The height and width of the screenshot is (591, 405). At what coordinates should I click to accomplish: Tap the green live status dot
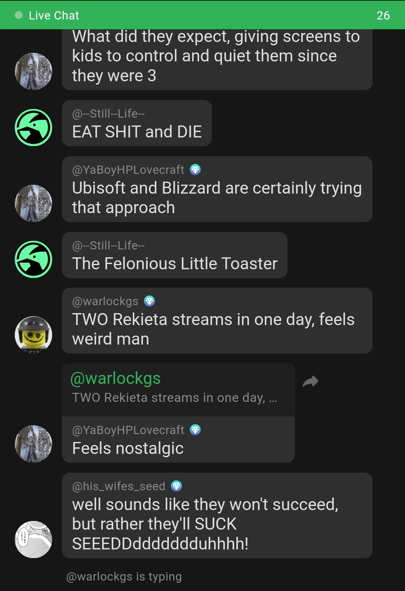(18, 15)
